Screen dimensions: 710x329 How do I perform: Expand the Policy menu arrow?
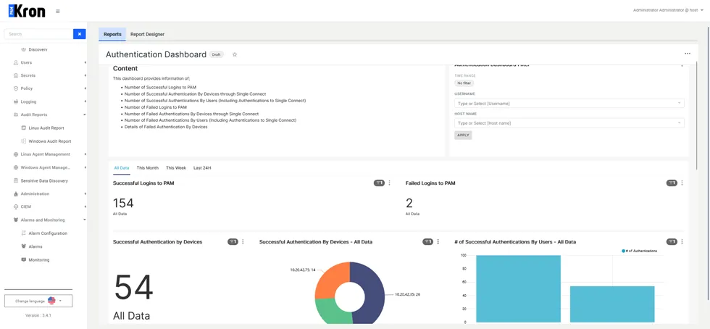pos(85,88)
